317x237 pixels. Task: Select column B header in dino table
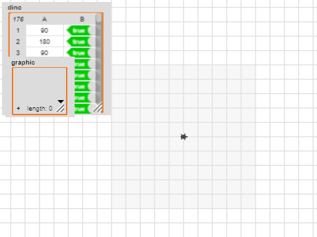pos(82,19)
